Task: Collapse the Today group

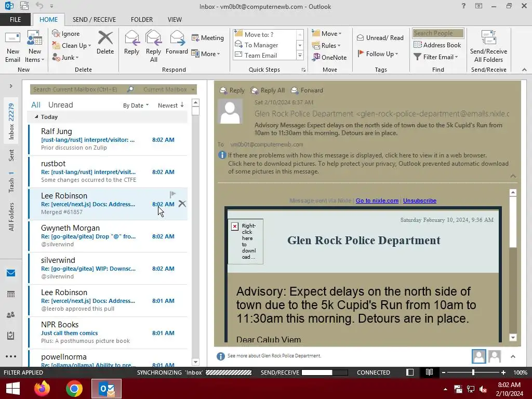Action: click(36, 117)
